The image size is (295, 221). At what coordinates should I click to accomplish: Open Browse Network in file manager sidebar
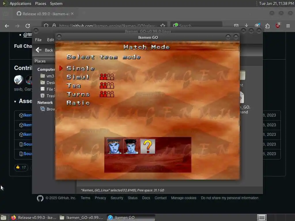pyautogui.click(x=48, y=109)
